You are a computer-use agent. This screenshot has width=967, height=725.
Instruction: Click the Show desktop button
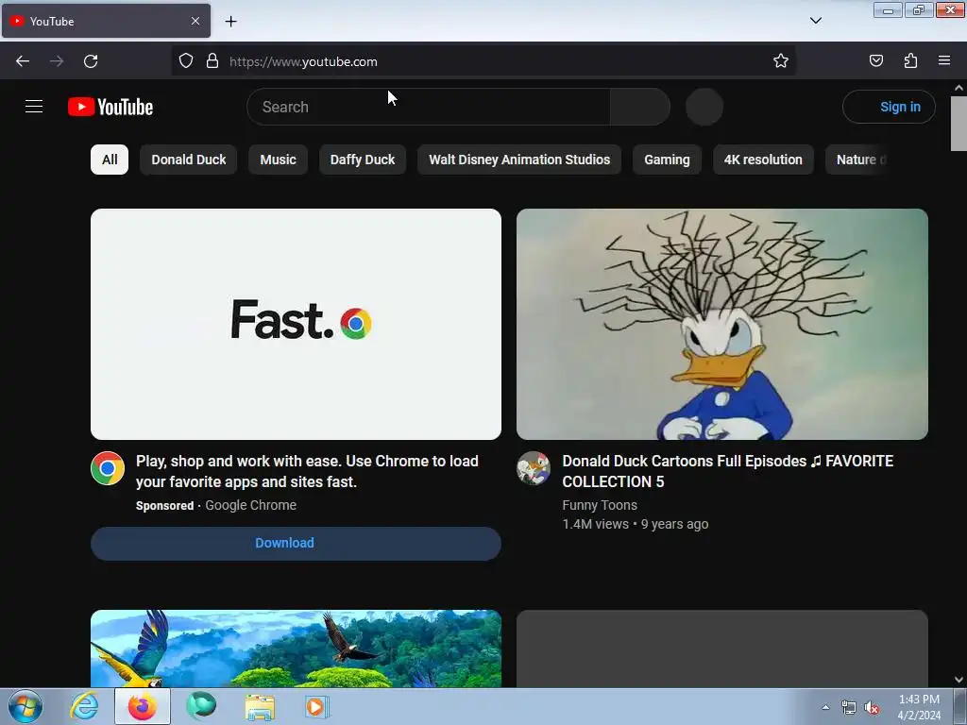click(960, 706)
